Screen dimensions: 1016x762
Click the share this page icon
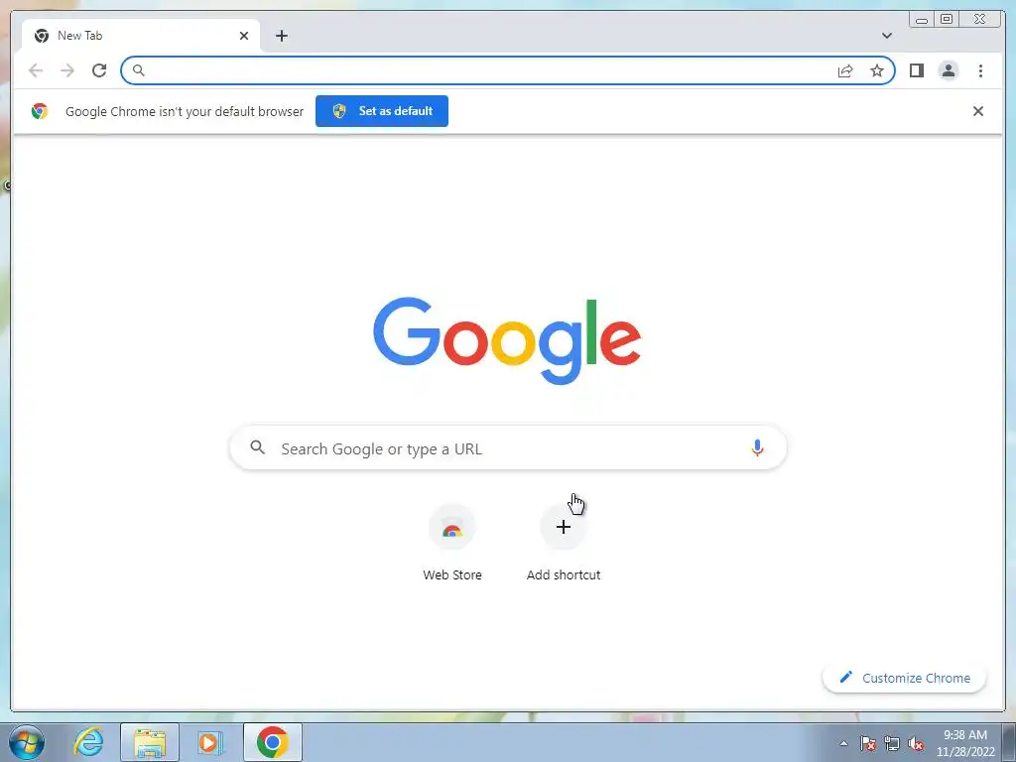845,70
